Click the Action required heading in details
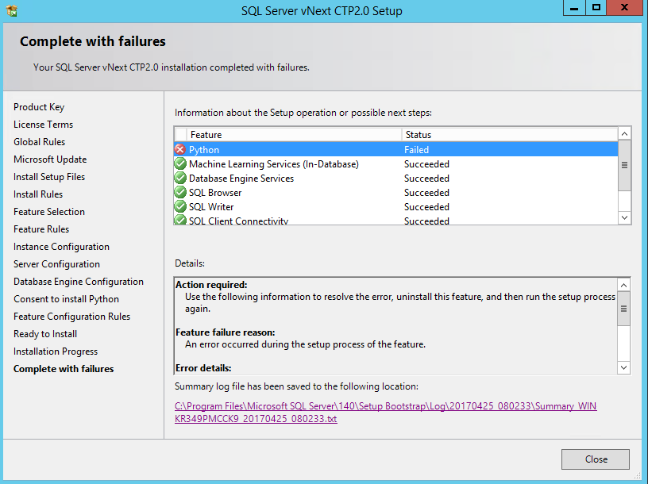 pos(211,285)
